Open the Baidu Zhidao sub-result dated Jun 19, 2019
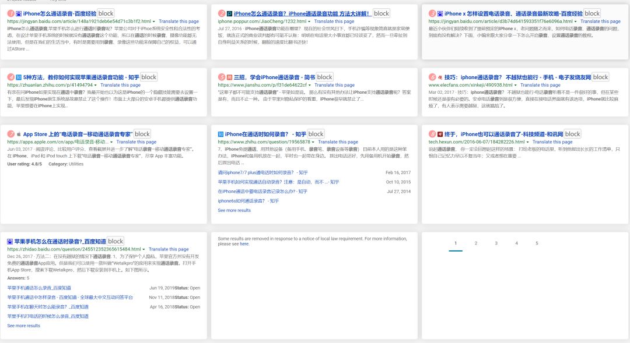 pos(39,288)
